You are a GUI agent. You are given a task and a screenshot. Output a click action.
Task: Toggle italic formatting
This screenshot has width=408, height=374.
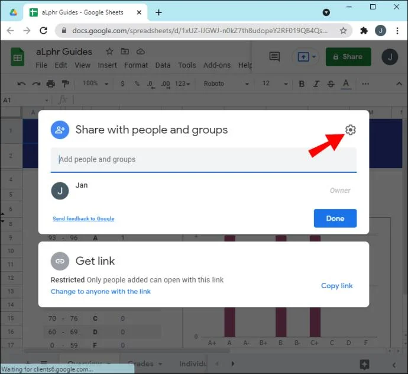[316, 84]
